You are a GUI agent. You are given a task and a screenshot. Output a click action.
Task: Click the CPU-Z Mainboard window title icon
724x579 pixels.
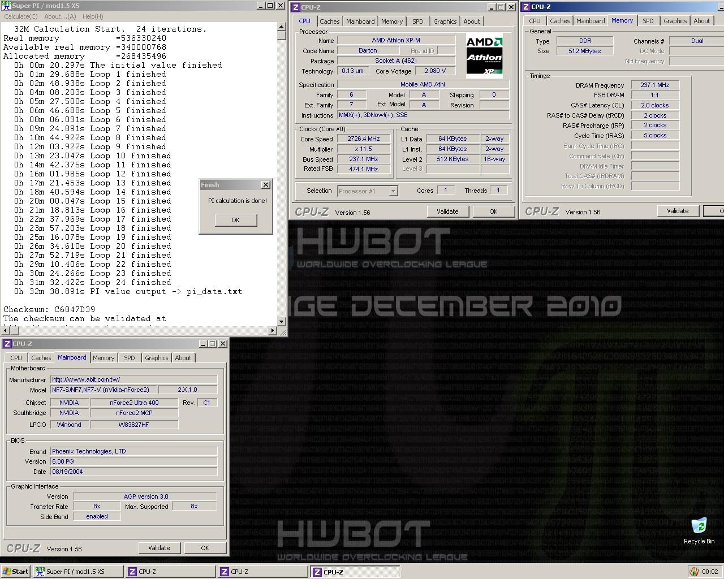[7, 344]
